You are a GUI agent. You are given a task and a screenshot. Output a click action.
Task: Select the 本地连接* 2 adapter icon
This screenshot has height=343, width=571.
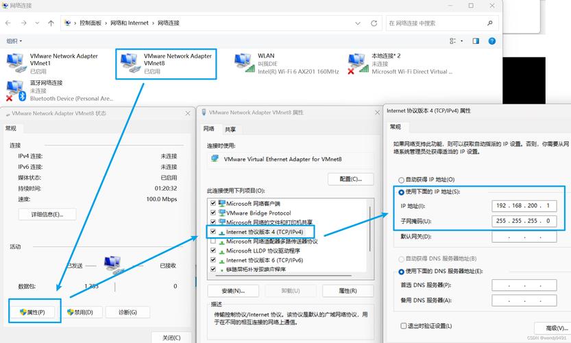click(x=356, y=63)
